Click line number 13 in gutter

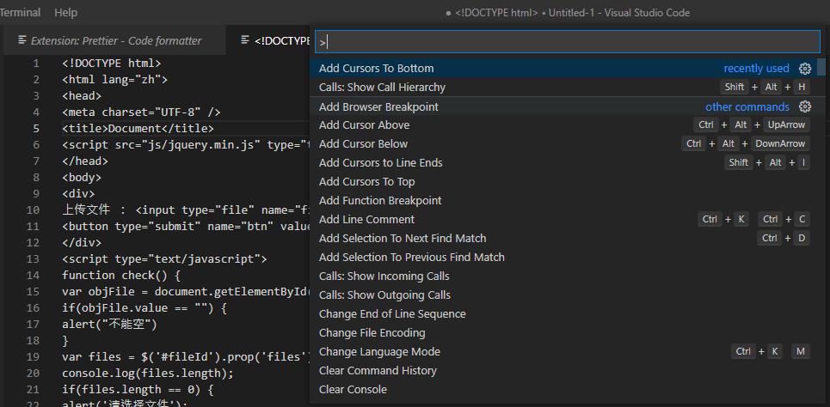[33, 258]
